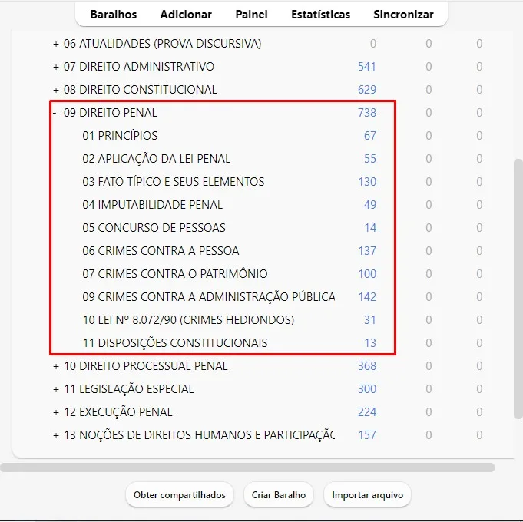The image size is (523, 522).
Task: Open the Adicionar tab
Action: (x=186, y=15)
